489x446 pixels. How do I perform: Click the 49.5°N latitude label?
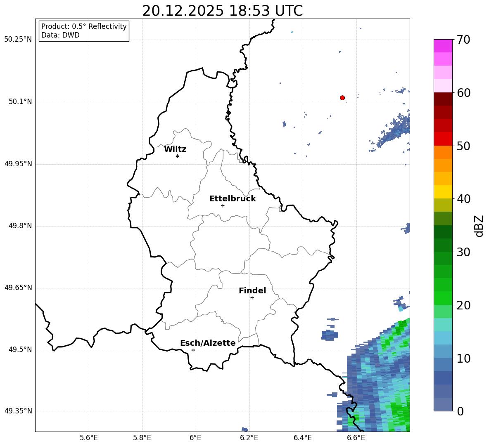20,349
